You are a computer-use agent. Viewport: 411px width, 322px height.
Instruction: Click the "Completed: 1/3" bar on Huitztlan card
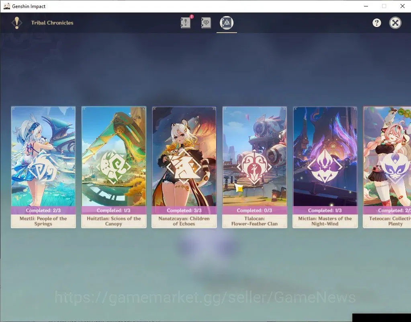point(114,211)
